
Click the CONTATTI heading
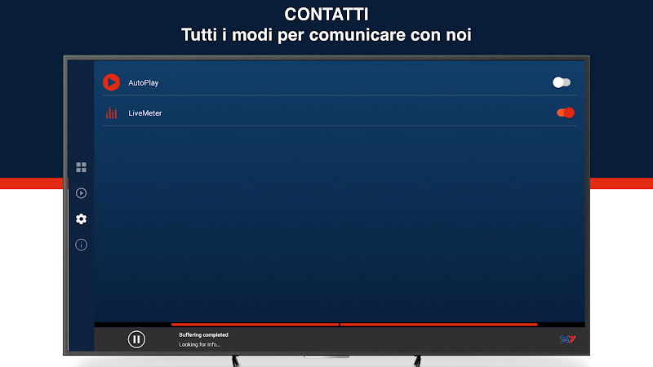coord(326,15)
